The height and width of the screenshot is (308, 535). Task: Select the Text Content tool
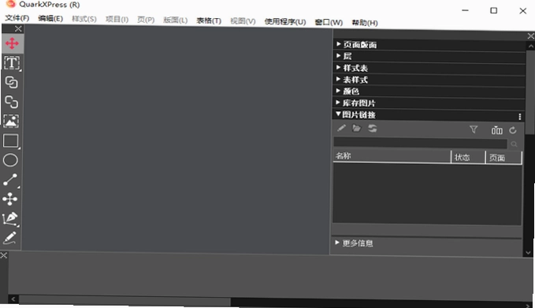[11, 63]
